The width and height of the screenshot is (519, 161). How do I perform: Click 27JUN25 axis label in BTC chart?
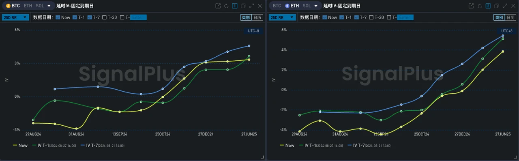(249, 134)
